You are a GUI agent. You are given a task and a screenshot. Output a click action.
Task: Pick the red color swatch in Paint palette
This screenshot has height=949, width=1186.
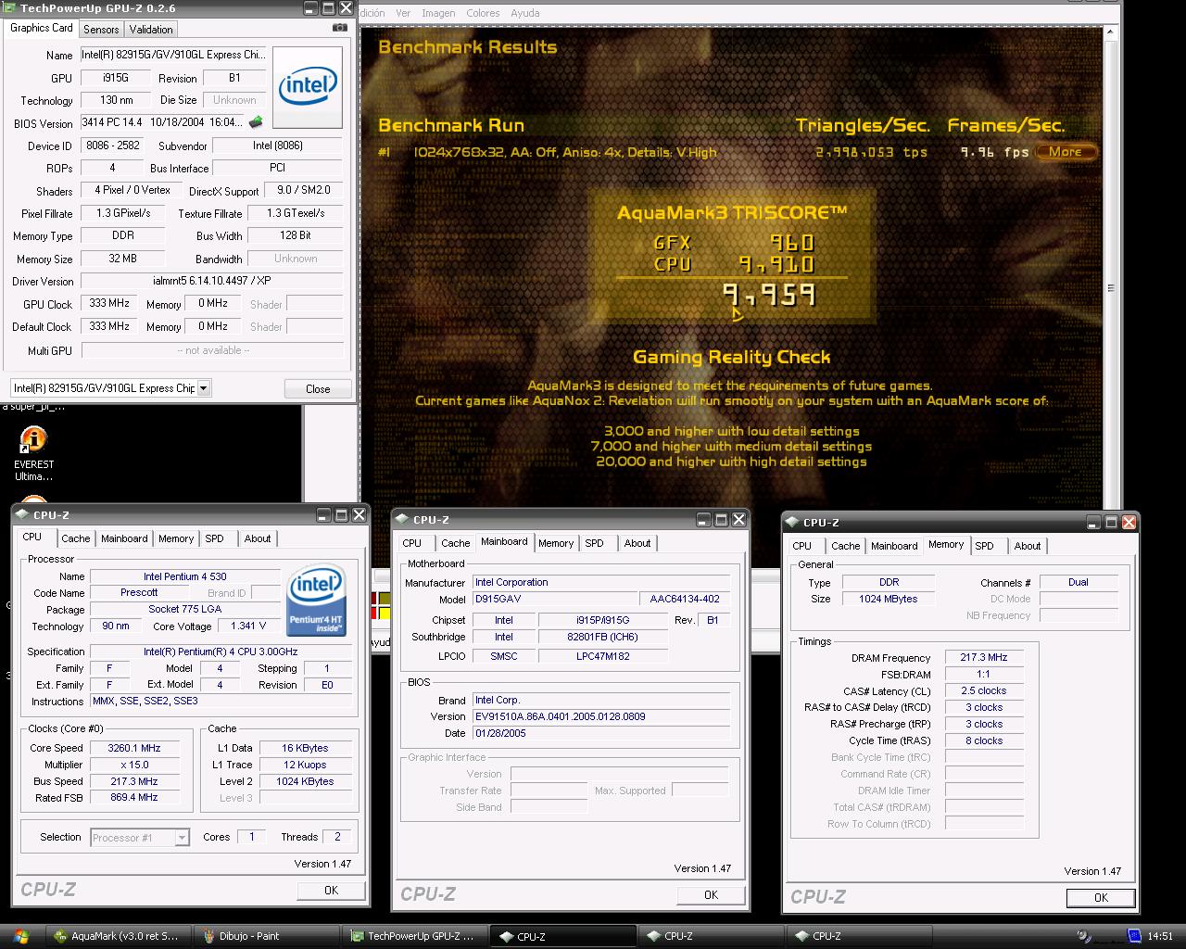point(375,614)
